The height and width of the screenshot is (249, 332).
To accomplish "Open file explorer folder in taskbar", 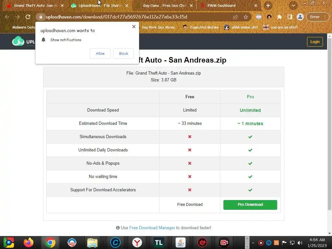I will click(x=92, y=243).
